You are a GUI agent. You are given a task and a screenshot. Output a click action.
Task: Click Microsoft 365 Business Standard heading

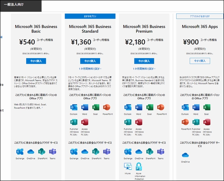click(90, 29)
